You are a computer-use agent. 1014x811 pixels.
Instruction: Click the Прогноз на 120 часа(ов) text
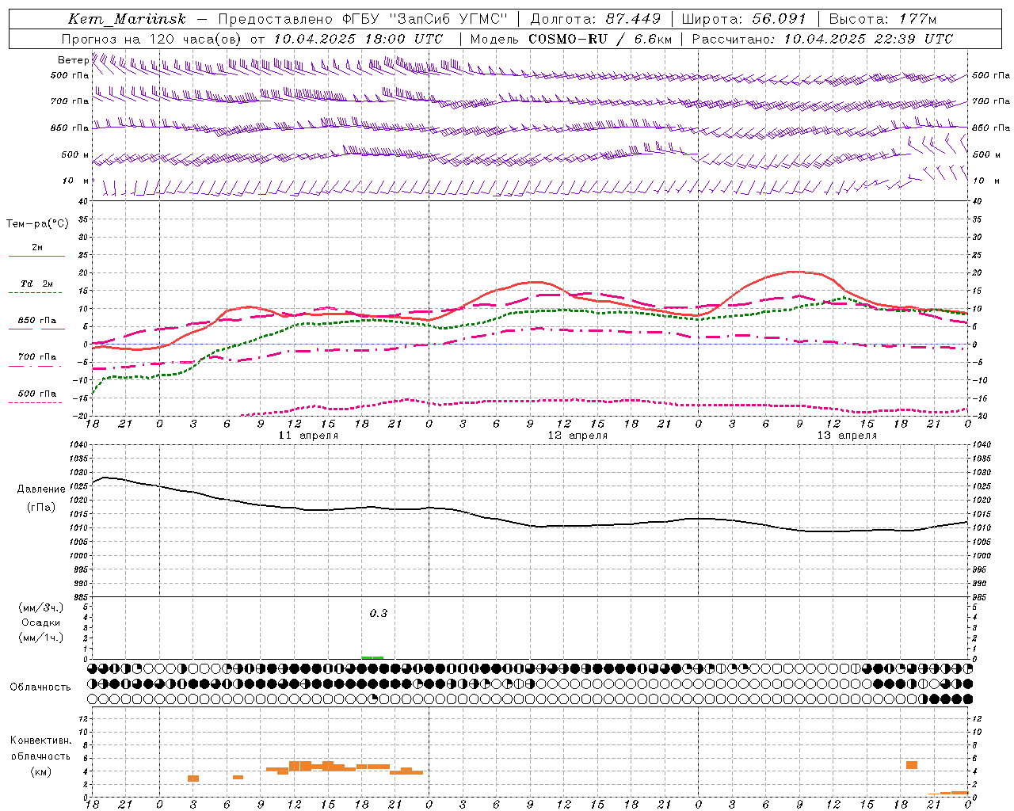(152, 39)
